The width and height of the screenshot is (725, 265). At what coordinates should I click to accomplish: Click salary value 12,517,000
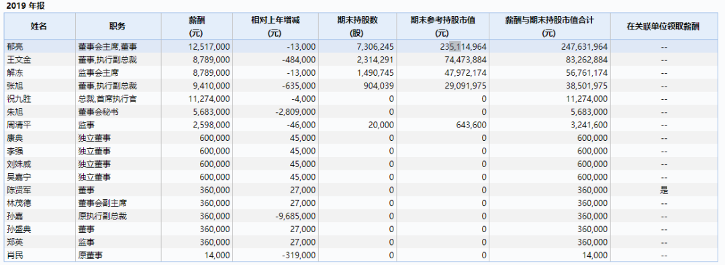(209, 47)
